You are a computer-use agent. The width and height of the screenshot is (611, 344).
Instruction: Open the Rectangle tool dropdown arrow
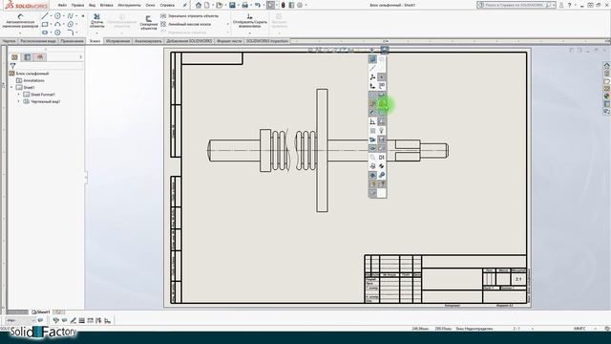coord(51,24)
